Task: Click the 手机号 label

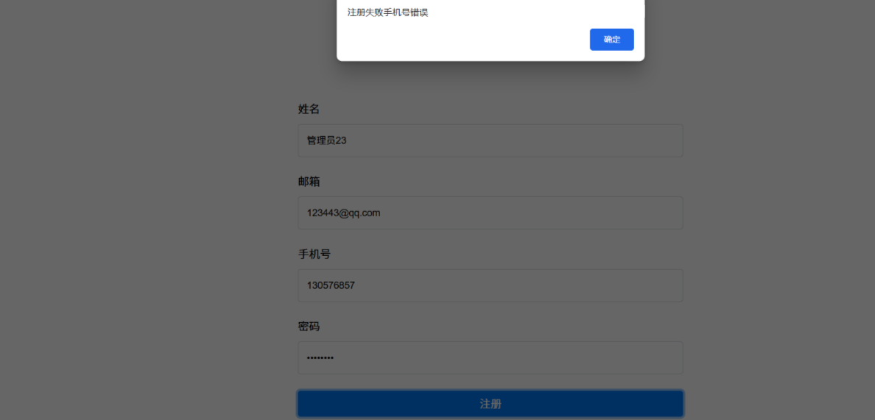Action: click(x=314, y=254)
